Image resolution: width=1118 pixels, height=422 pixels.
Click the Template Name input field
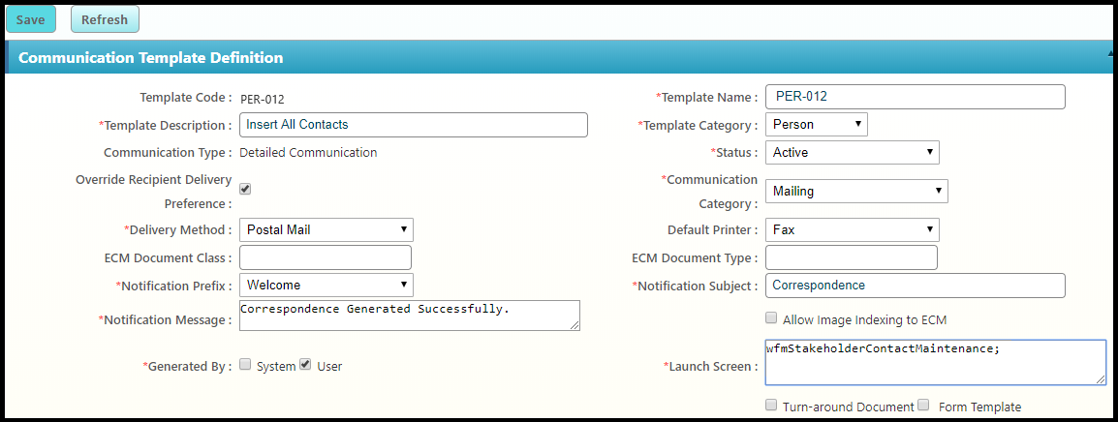click(x=915, y=97)
